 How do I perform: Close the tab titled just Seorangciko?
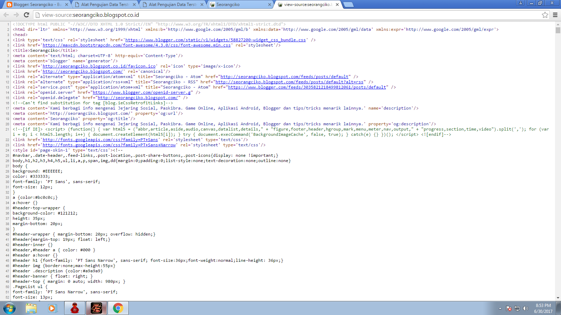(270, 5)
